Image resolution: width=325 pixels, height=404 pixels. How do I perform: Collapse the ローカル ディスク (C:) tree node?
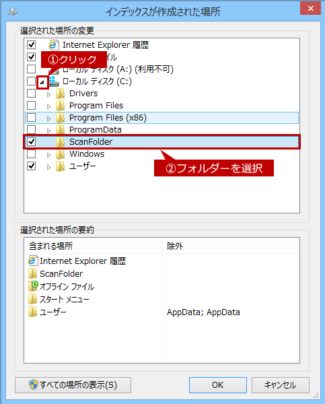point(42,82)
